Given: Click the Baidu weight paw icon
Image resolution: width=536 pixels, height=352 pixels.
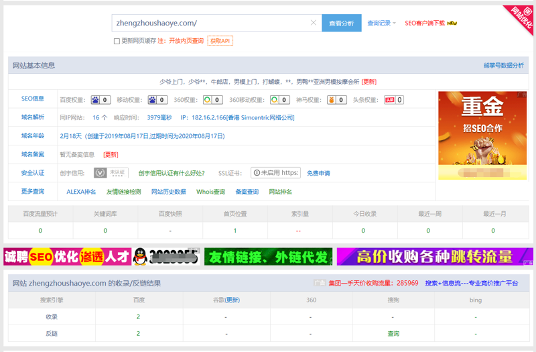Looking at the screenshot, I should [95, 100].
